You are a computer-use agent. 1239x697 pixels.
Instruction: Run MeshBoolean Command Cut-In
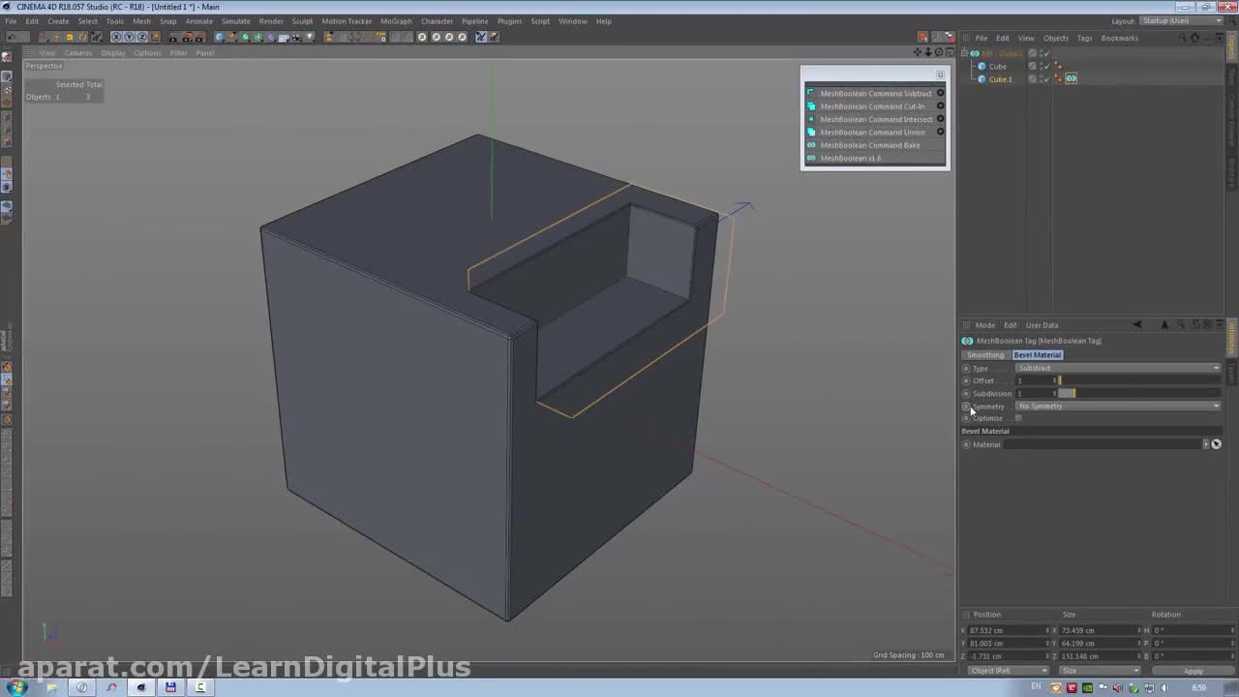871,106
